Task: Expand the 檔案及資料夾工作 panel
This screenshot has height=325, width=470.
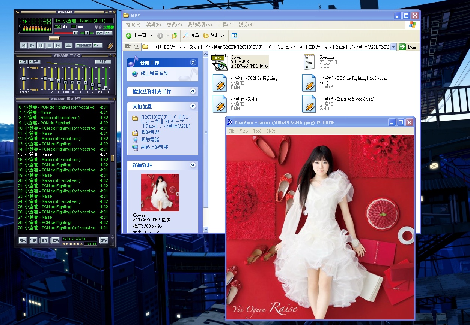Action: pyautogui.click(x=193, y=91)
